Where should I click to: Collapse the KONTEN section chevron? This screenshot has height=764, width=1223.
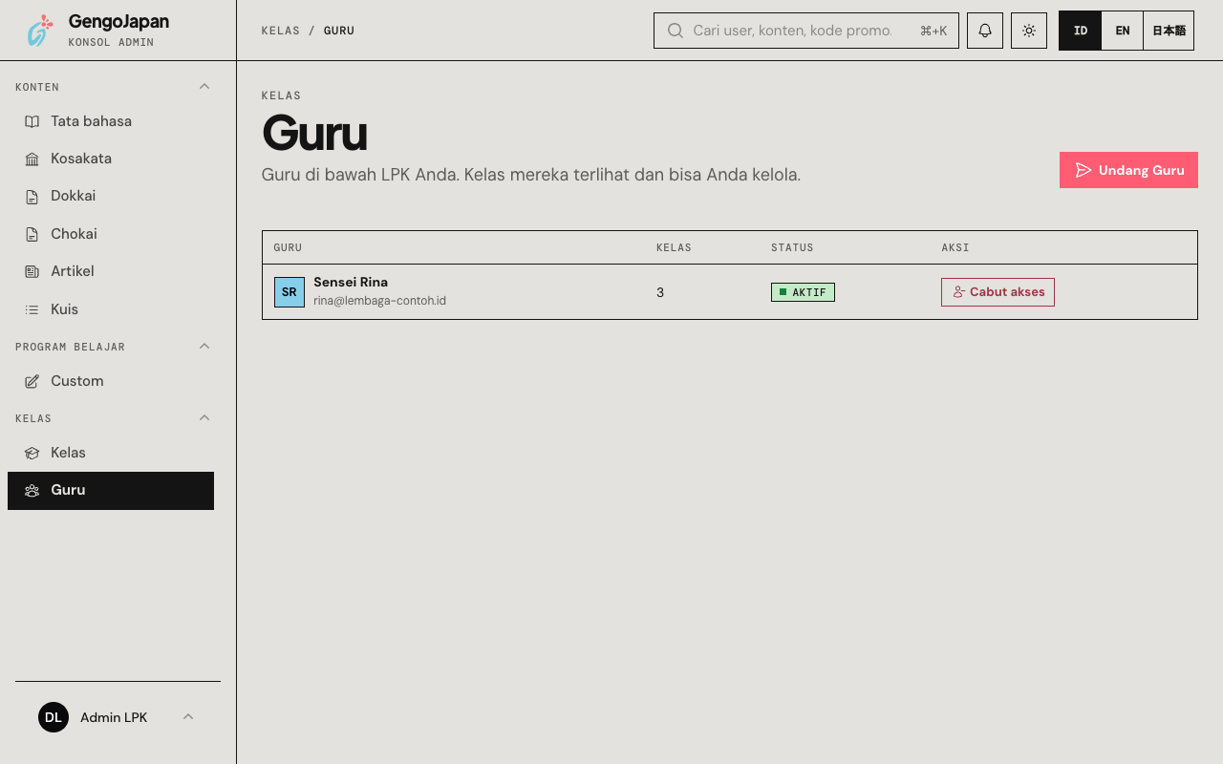(204, 87)
